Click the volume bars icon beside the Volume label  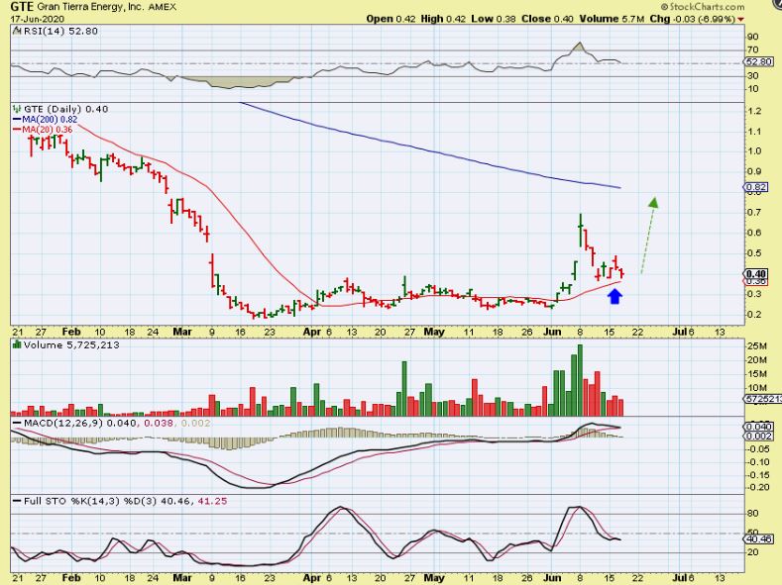(17, 344)
